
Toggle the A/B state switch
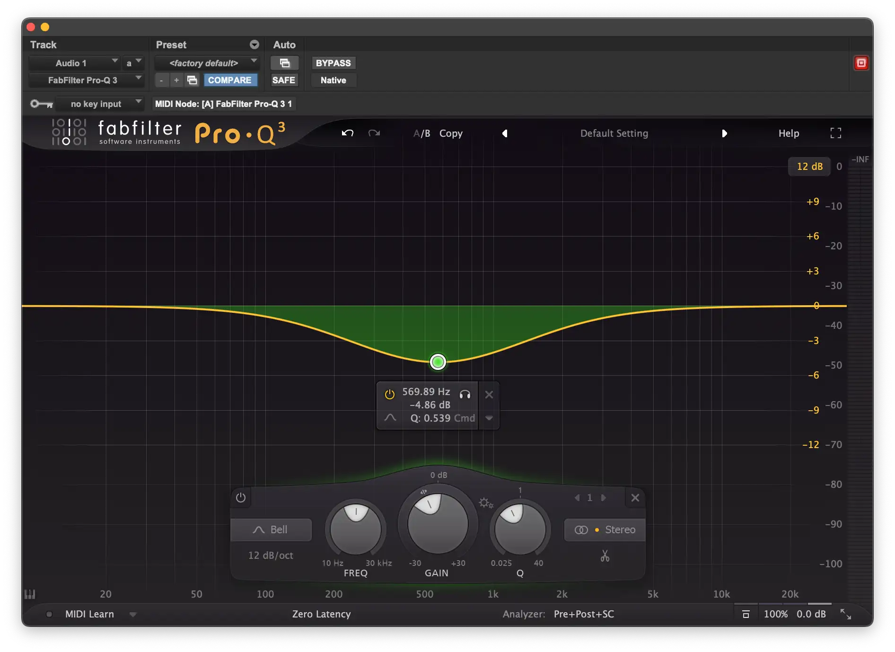(421, 133)
